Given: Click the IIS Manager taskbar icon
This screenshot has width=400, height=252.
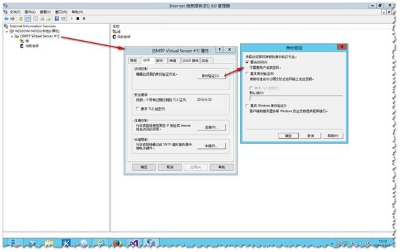Looking at the screenshot, I should (151, 243).
